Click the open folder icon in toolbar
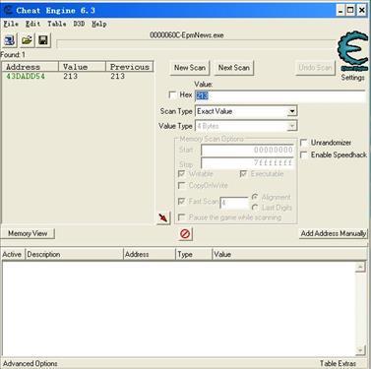The image size is (371, 369). tap(27, 40)
